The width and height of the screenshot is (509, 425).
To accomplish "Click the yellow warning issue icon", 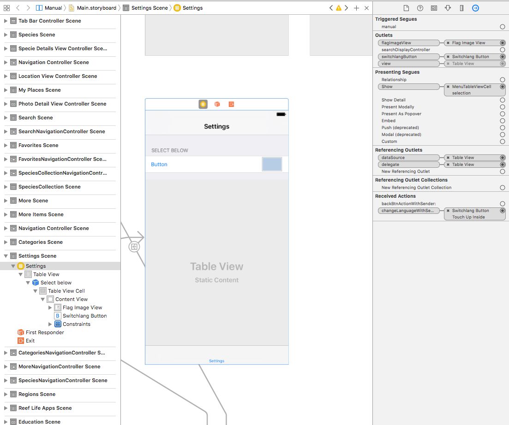I will point(339,8).
